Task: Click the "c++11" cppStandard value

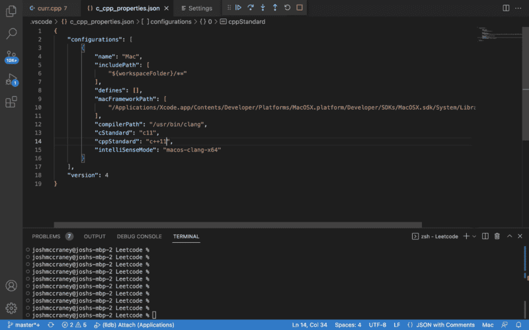Action: pyautogui.click(x=159, y=141)
